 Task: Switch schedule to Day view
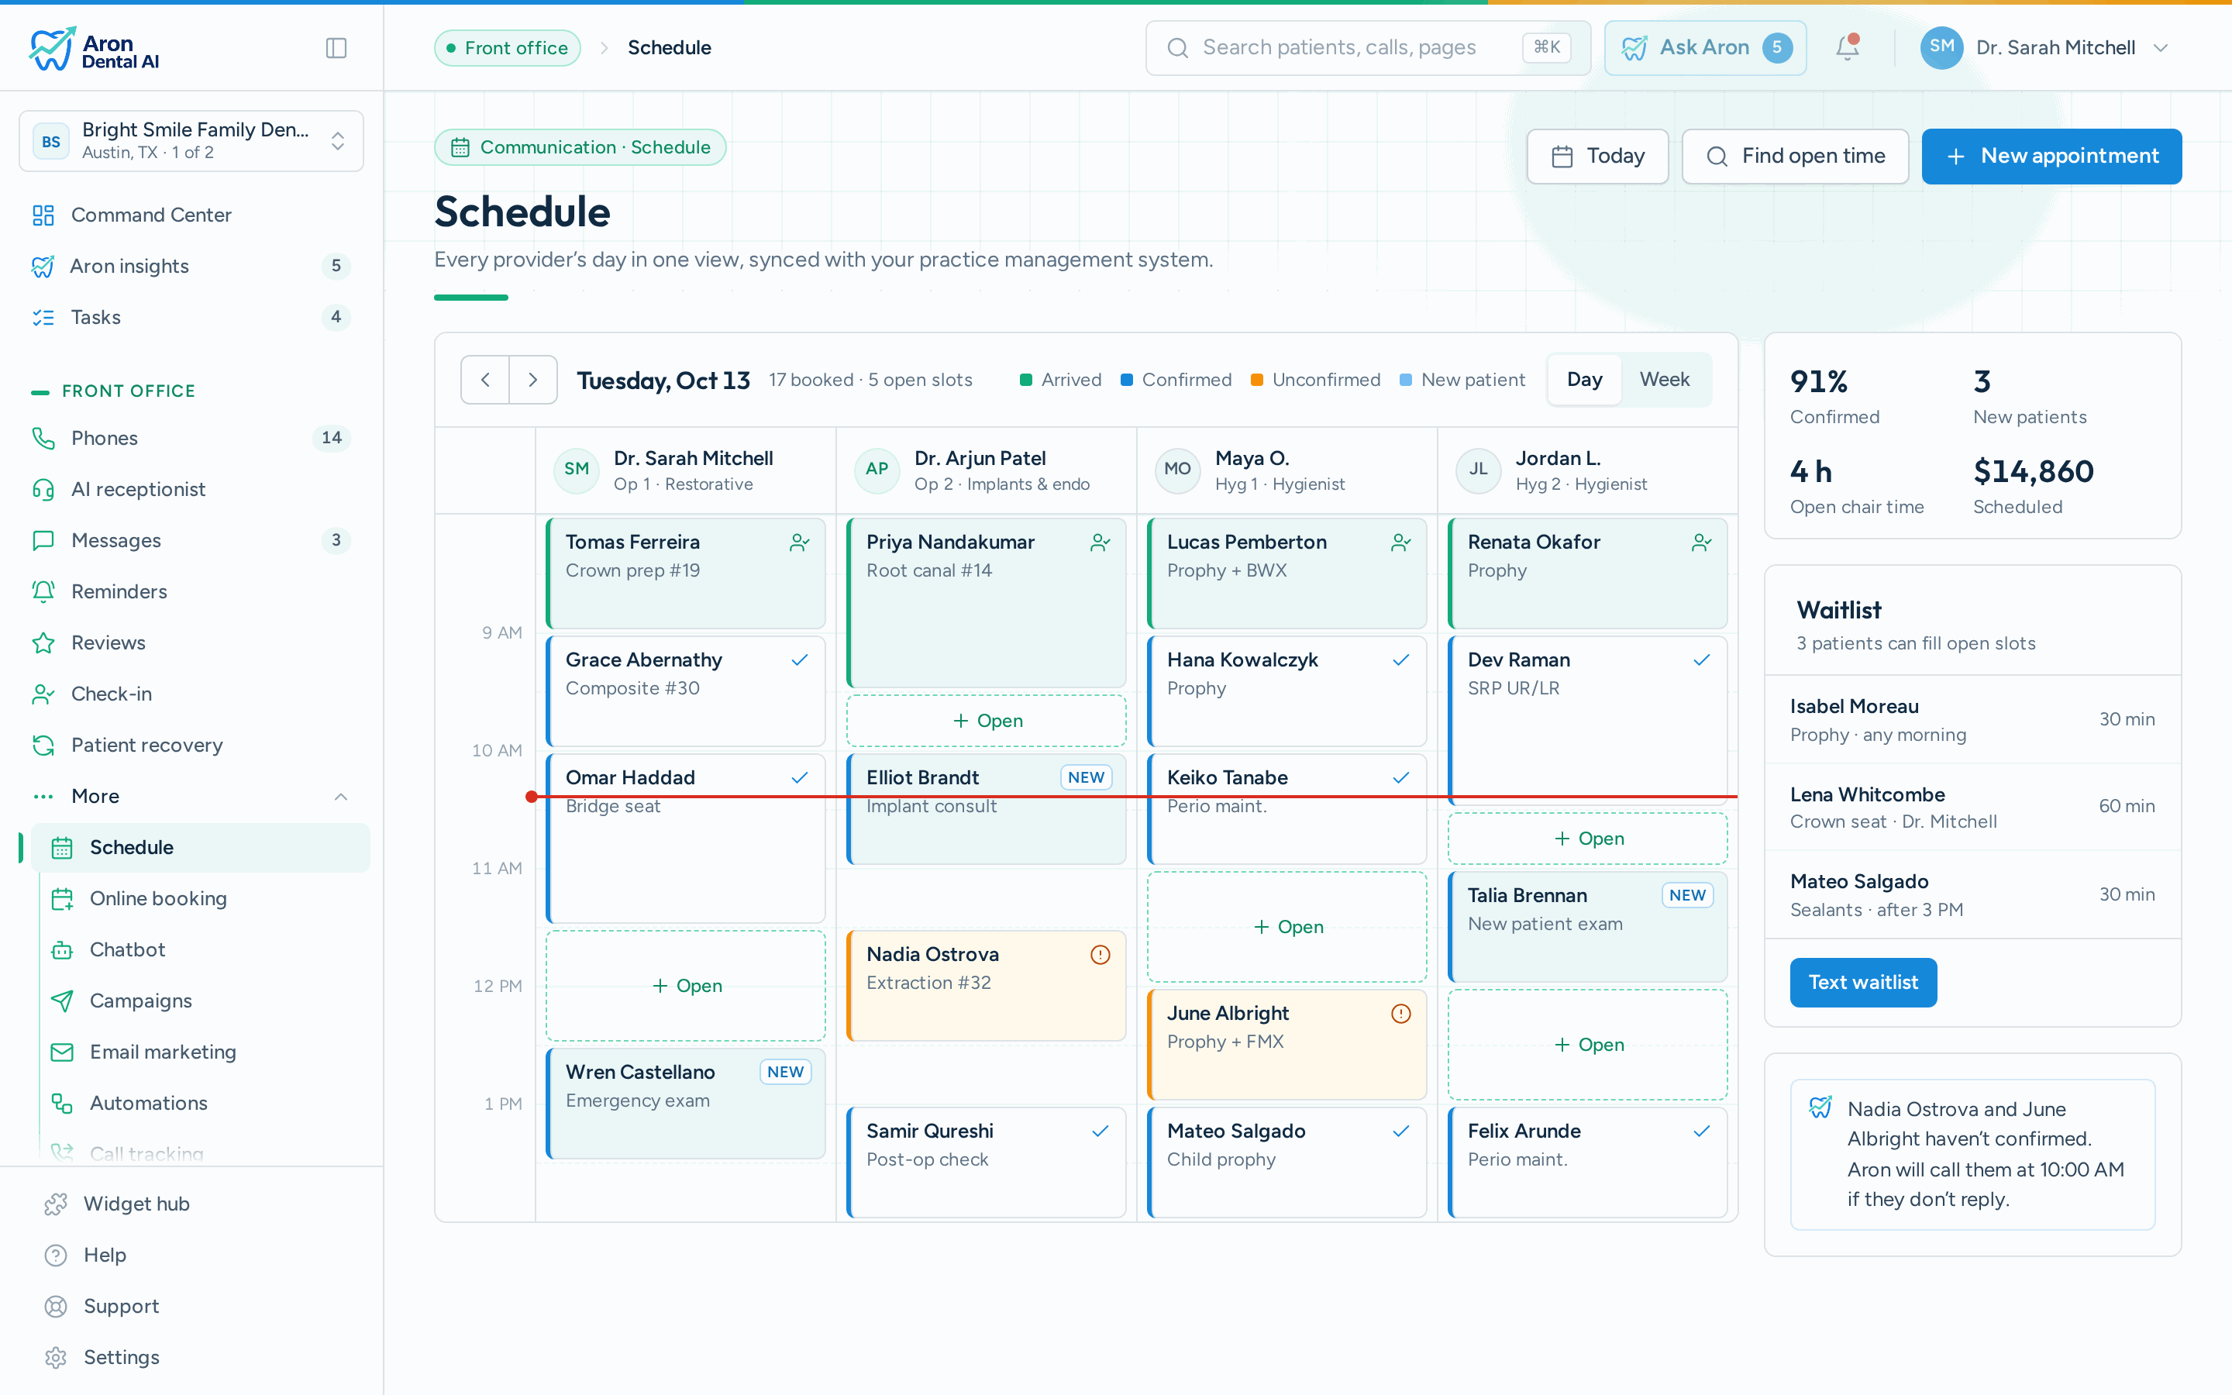(1585, 380)
